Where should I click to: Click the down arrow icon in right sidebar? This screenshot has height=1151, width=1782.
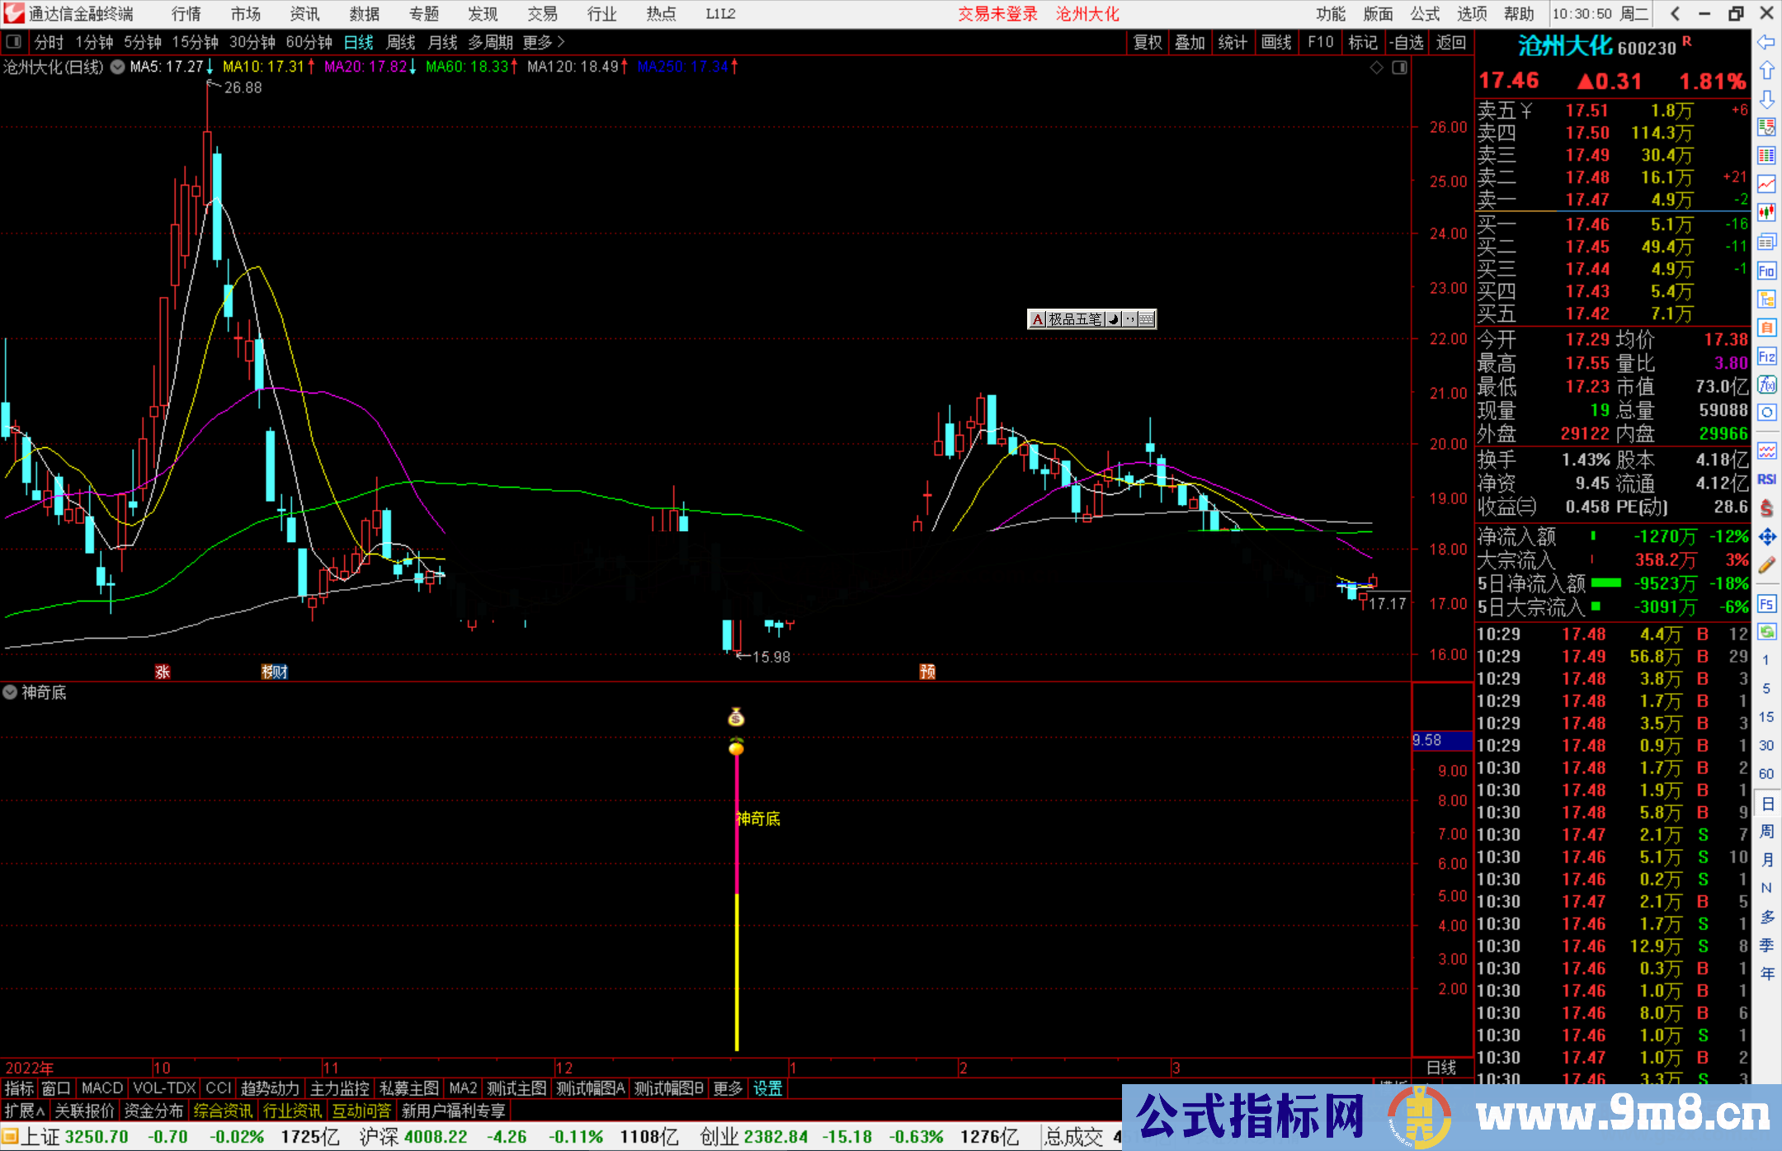click(x=1766, y=99)
